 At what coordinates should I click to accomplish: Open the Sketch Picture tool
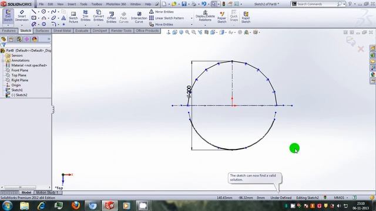tap(73, 17)
